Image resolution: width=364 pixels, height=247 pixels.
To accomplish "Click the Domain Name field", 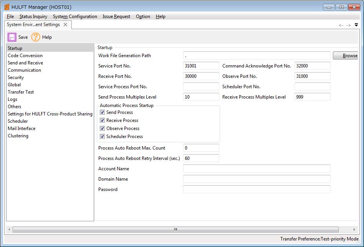I will coord(257,179).
